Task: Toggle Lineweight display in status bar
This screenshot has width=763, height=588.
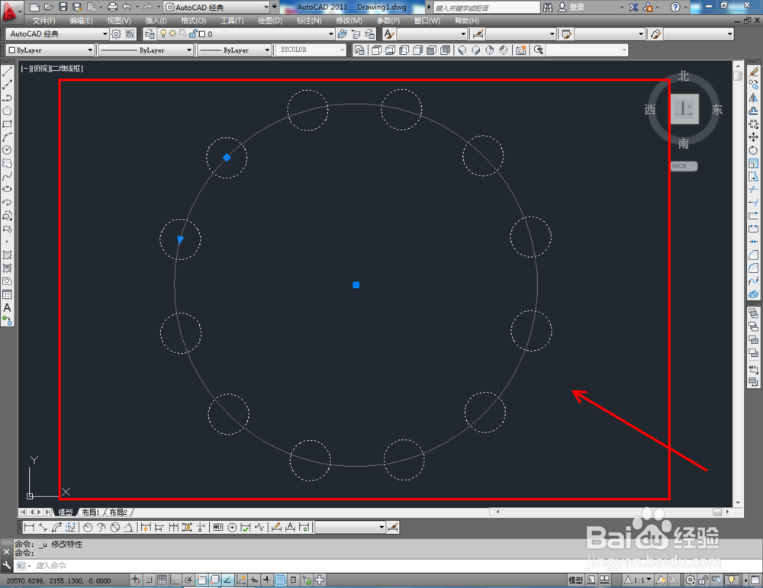Action: 266,580
